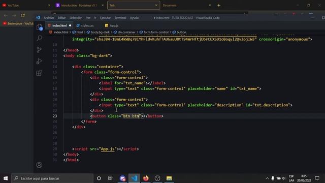
Task: Open Extensions in the activity bar
Action: pyautogui.click(x=39, y=73)
